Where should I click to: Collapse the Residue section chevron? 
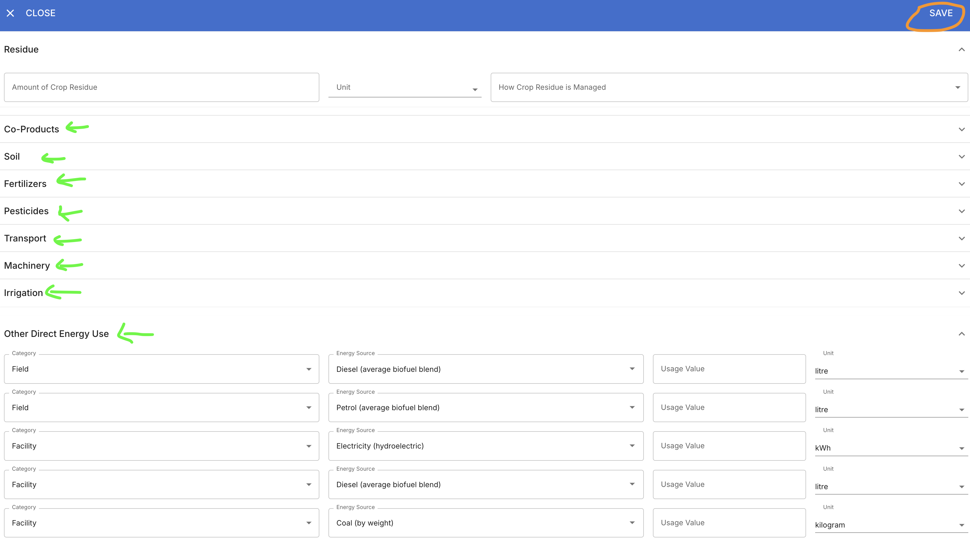tap(961, 50)
